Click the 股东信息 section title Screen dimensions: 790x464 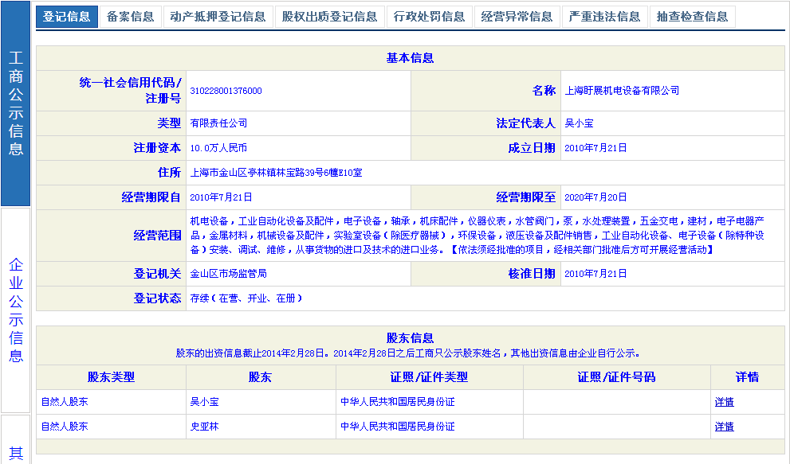click(410, 338)
